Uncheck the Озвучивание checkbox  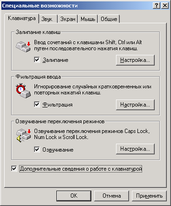pyautogui.click(x=37, y=149)
